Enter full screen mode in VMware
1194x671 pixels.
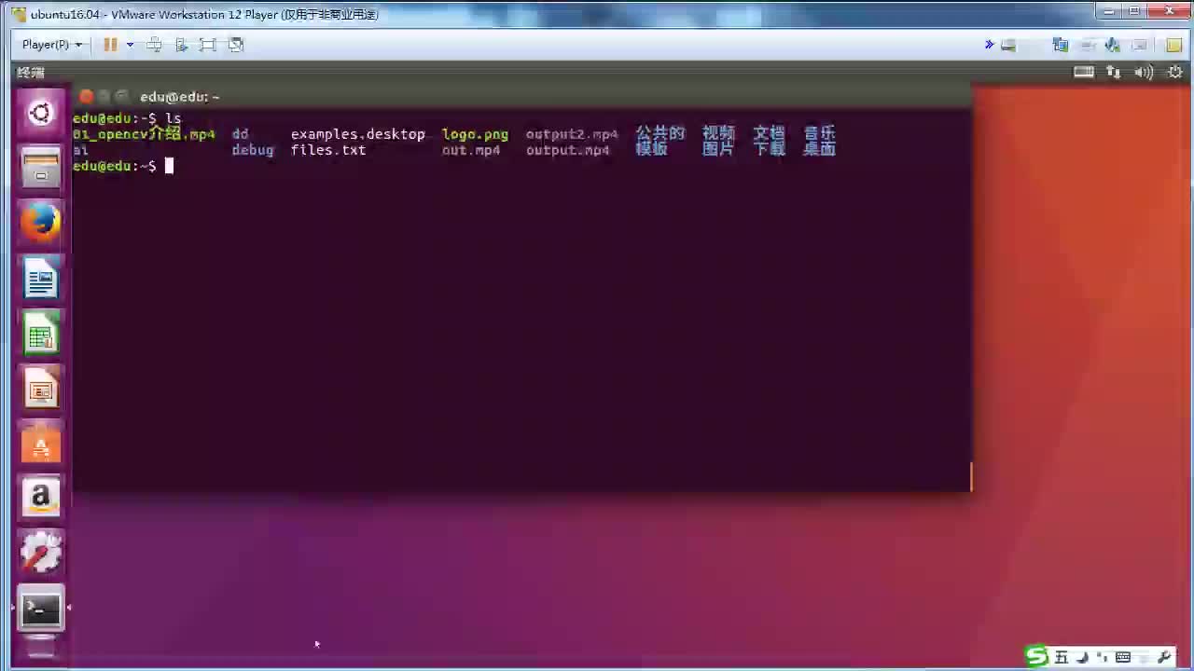click(x=208, y=45)
